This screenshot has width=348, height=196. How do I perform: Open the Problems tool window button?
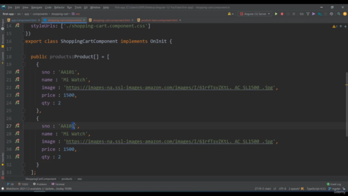(40, 184)
